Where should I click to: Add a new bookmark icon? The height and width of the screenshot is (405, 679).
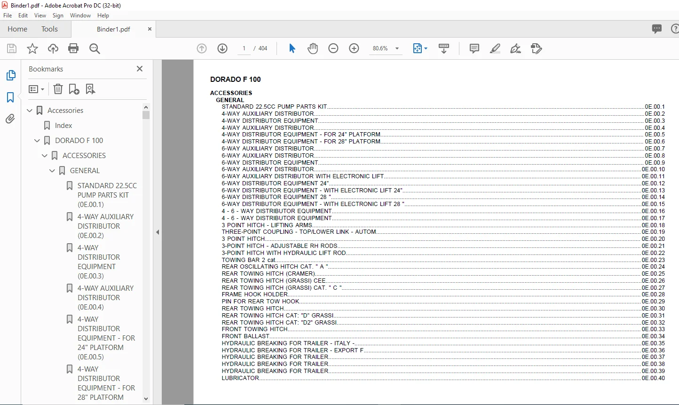74,89
